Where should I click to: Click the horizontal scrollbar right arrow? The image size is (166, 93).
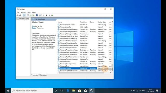[x=110, y=73]
